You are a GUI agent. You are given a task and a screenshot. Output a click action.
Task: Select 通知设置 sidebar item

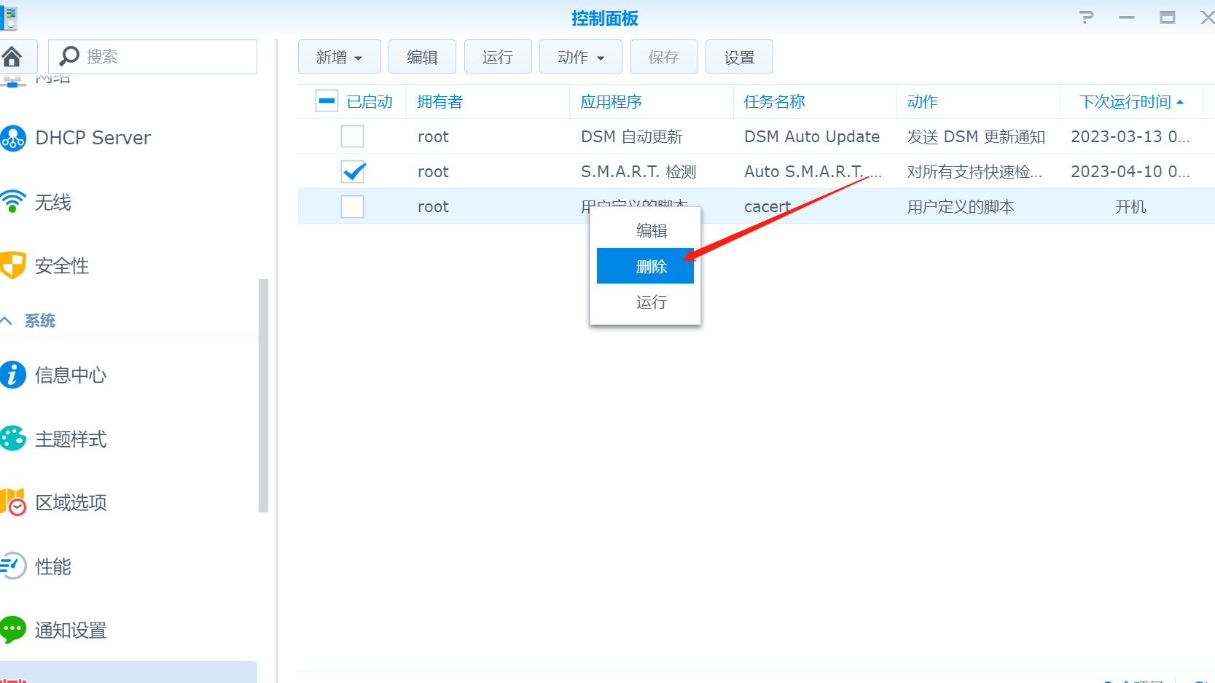pyautogui.click(x=71, y=630)
